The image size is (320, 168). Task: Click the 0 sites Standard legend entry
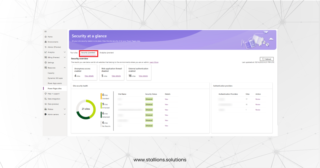click(x=105, y=96)
